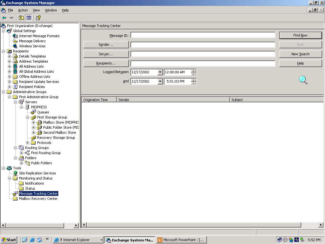325x244 pixels.
Task: Expand the Protocols node
Action: pyautogui.click(x=27, y=143)
